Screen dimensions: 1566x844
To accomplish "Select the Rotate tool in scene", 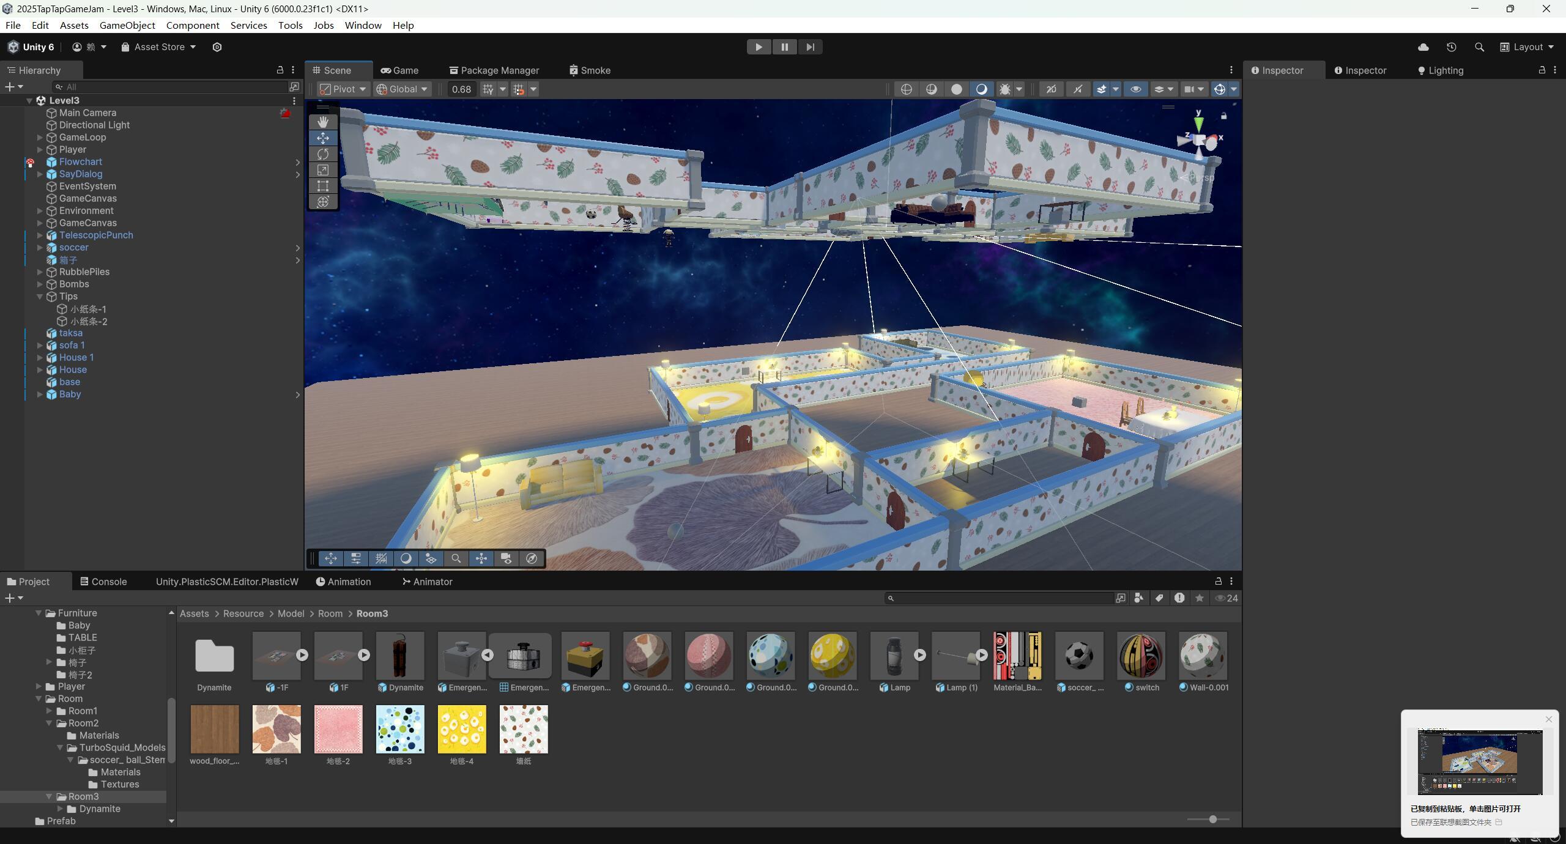I will tap(322, 154).
